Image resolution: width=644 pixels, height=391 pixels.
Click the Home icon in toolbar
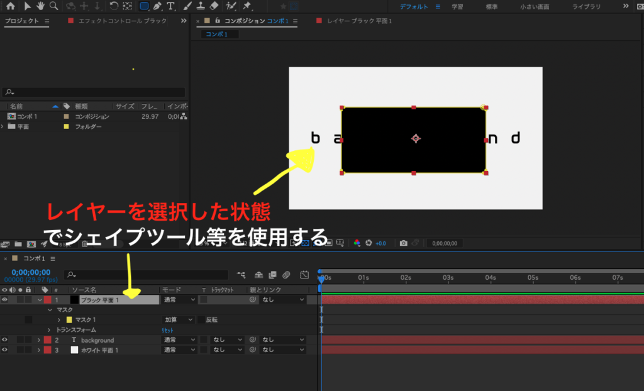tap(10, 6)
